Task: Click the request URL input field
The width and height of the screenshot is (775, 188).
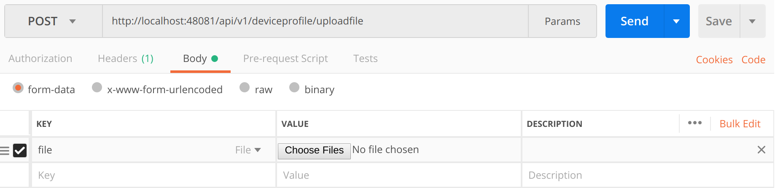Action: 315,21
